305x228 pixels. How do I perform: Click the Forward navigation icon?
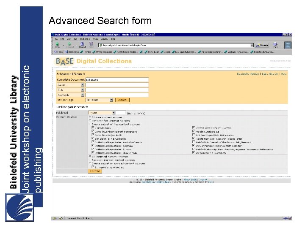point(69,45)
